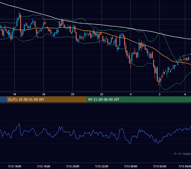Click the 7/12 18:00 time label
Image resolution: width=191 pixels, height=169 pixels.
pyautogui.click(x=44, y=166)
